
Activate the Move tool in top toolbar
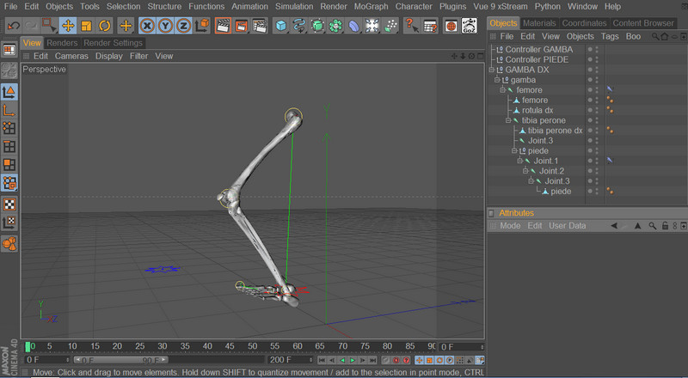coord(68,26)
